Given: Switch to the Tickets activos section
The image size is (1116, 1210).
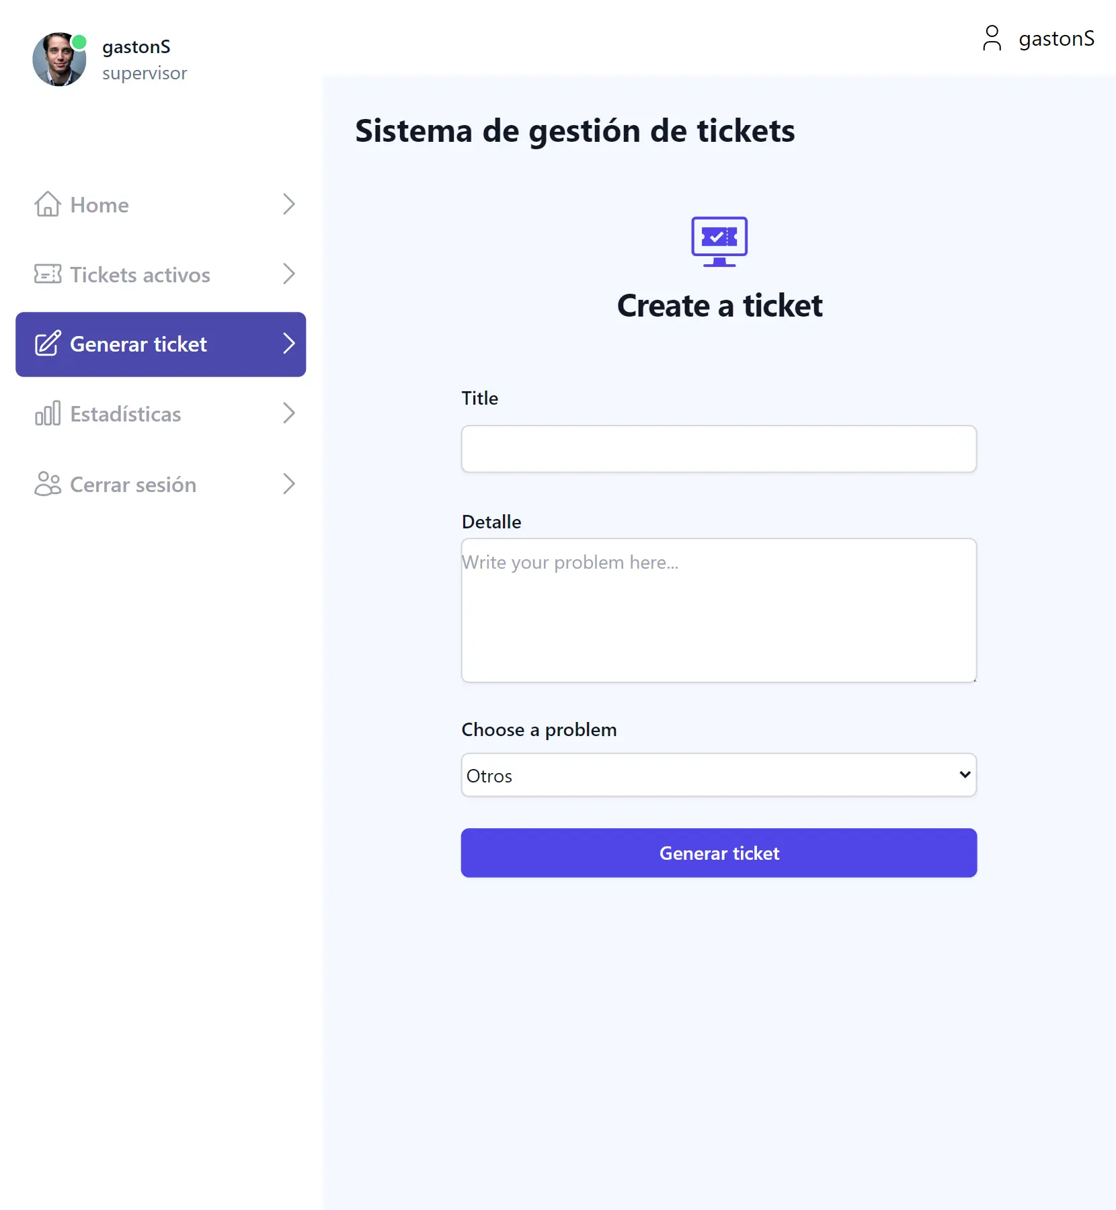Looking at the screenshot, I should tap(140, 274).
